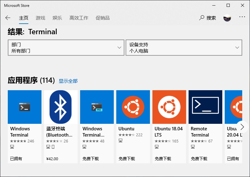Click the Ubuntu 20.04 LTS icon
Image resolution: width=250 pixels, height=177 pixels.
coord(233,107)
